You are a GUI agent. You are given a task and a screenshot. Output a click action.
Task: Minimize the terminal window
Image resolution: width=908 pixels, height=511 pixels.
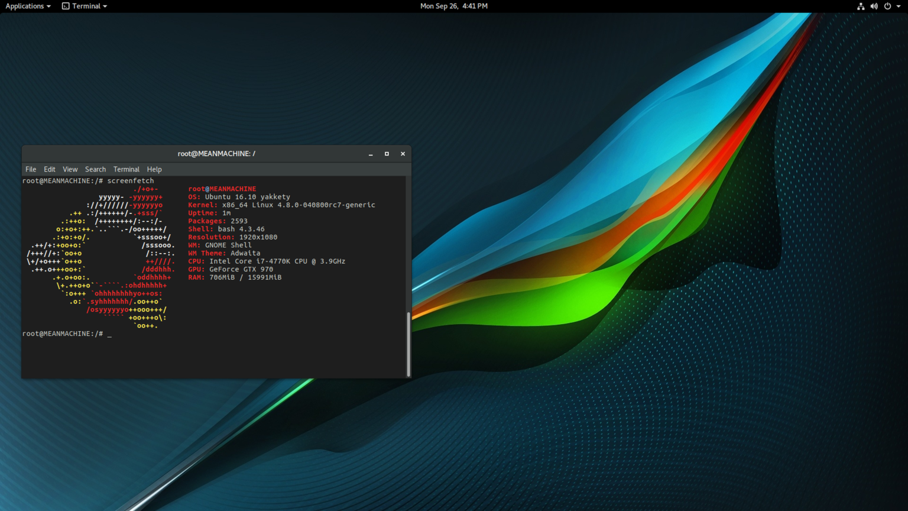371,154
